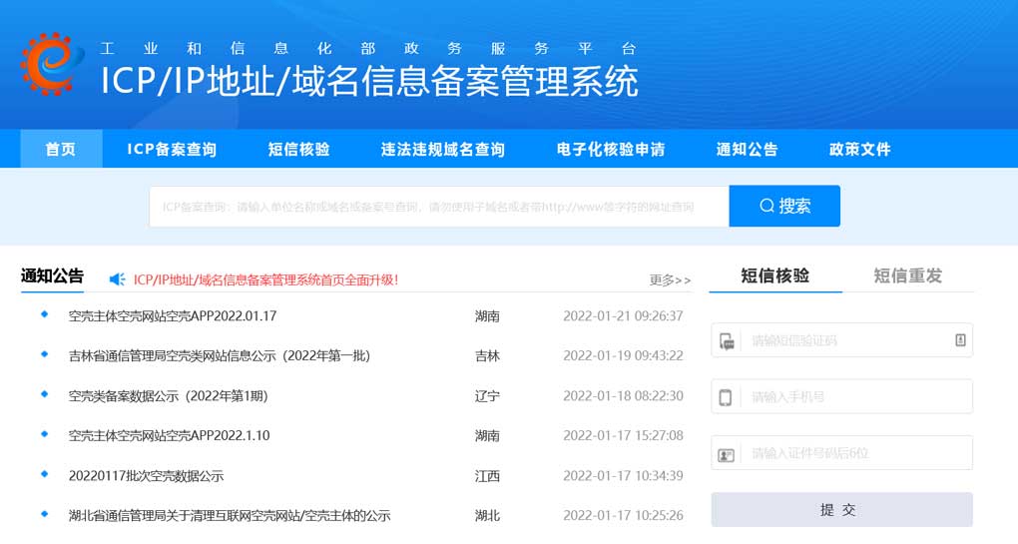Image resolution: width=1018 pixels, height=544 pixels.
Task: Open the 违法违规域名查询 menu item
Action: click(443, 149)
